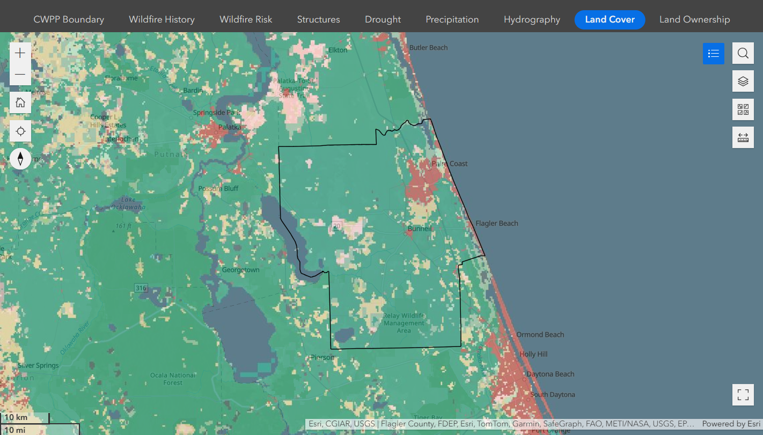Open the Land Ownership tab
763x435 pixels.
tap(694, 19)
